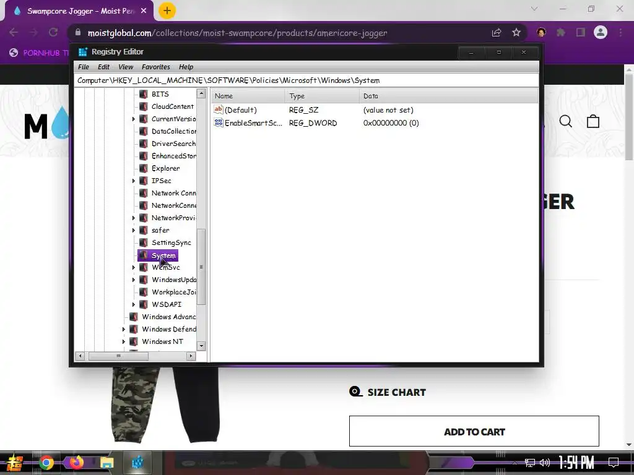Click tree pane scroll down arrow

(x=201, y=346)
